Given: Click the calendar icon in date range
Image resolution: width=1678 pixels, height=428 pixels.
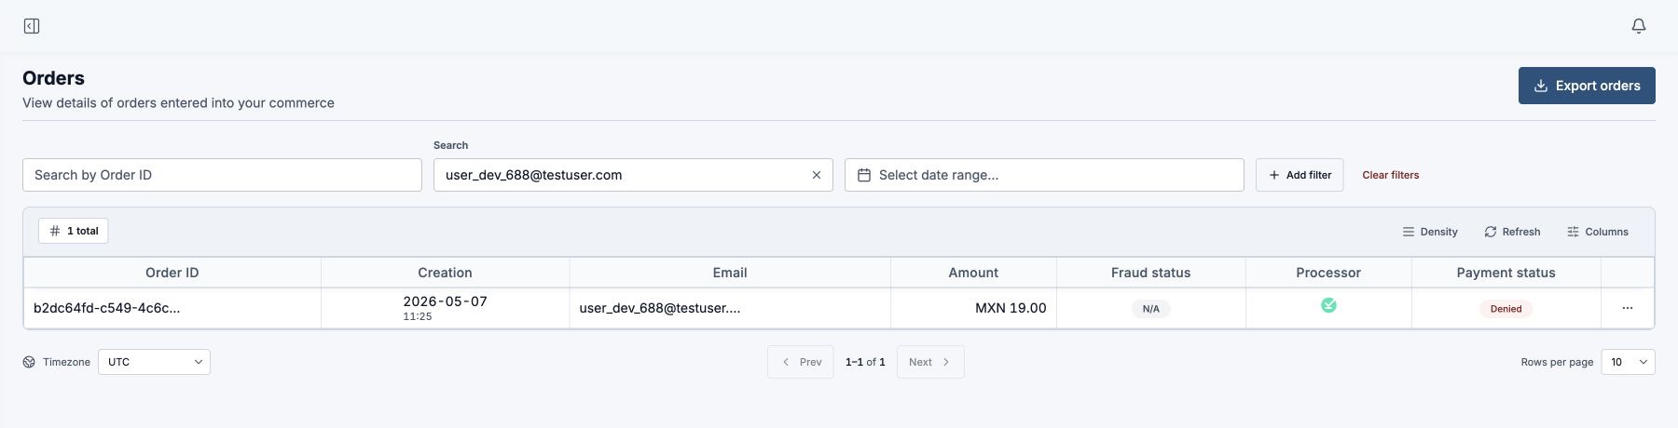Looking at the screenshot, I should (x=864, y=175).
